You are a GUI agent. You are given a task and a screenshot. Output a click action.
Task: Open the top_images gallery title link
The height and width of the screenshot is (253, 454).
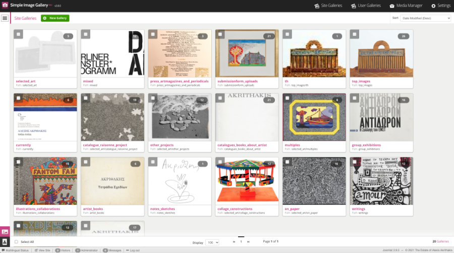[x=361, y=81]
